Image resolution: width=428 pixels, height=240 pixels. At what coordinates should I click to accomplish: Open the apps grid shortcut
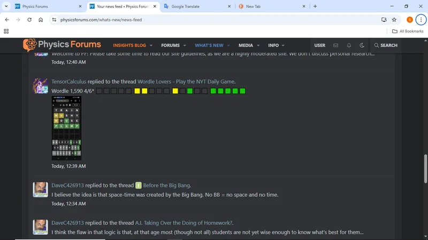[6, 31]
